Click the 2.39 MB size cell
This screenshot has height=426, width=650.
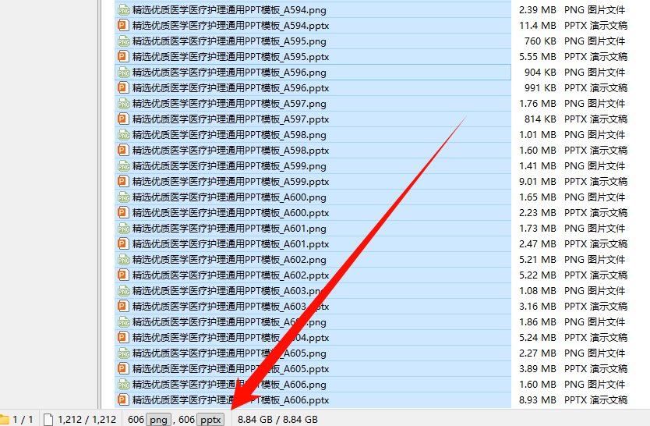pos(538,10)
